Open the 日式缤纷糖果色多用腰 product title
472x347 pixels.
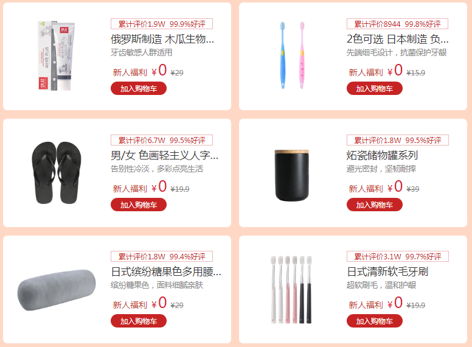pyautogui.click(x=166, y=272)
